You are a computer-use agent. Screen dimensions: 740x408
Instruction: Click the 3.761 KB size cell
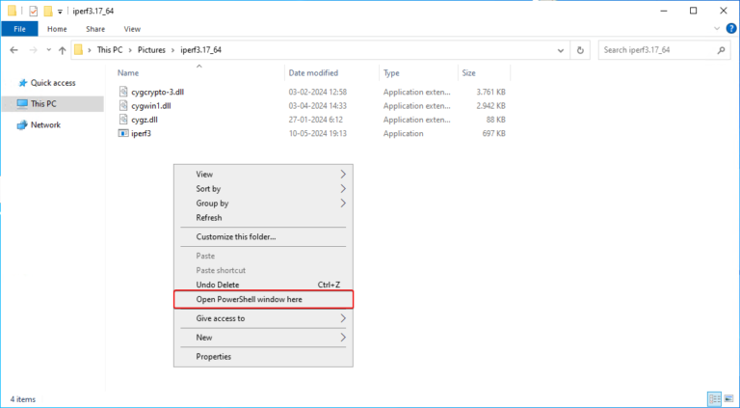click(490, 92)
